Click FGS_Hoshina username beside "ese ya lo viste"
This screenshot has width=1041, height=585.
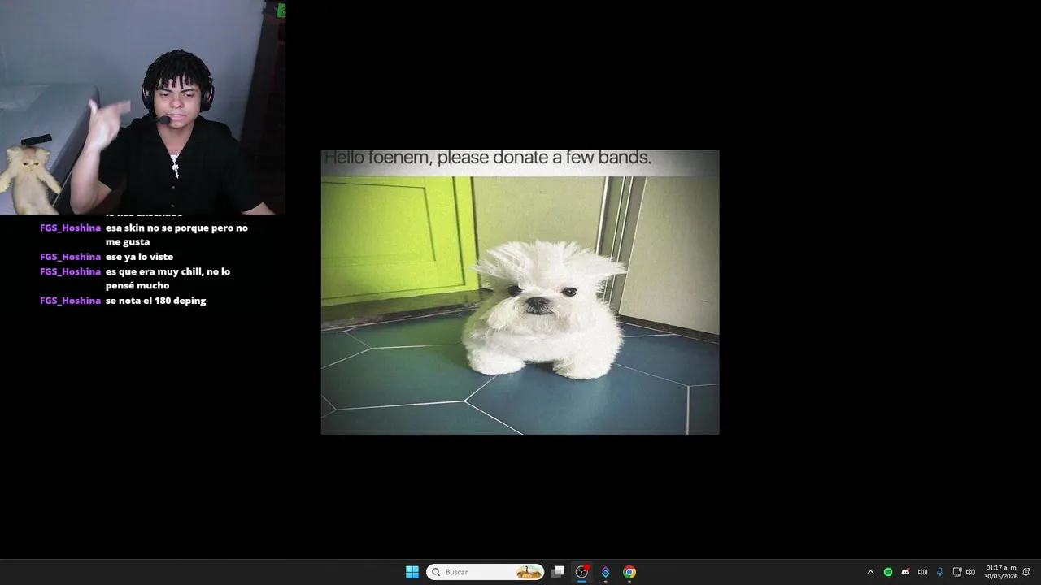click(x=70, y=257)
